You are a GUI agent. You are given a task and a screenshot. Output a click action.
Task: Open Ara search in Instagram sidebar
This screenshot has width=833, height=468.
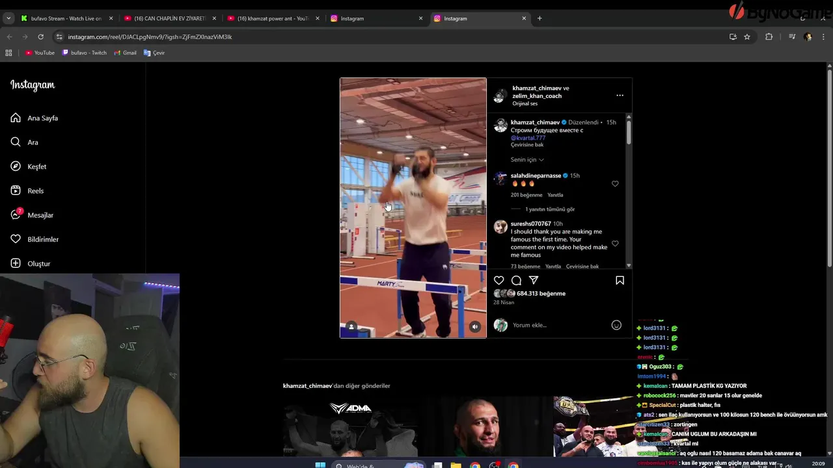click(x=25, y=142)
